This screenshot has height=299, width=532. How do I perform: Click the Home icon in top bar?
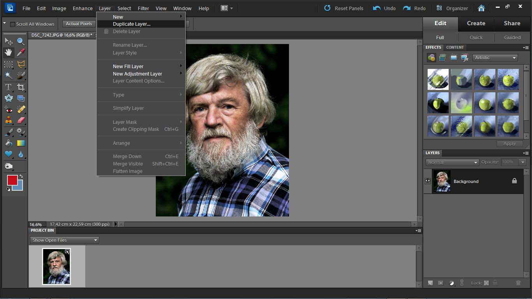coord(481,8)
